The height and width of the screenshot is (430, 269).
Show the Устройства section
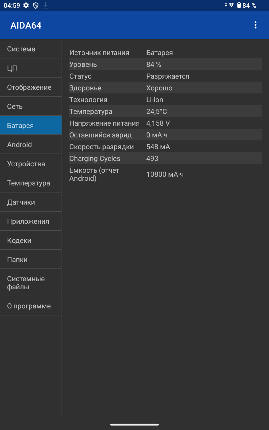(x=31, y=164)
